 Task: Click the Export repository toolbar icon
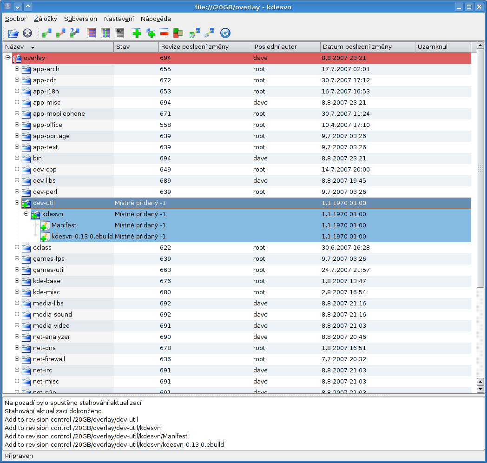tap(209, 33)
